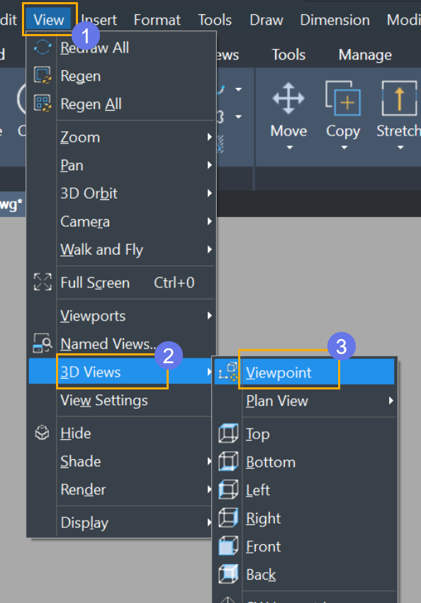The image size is (421, 603).
Task: Open the dropdown arrow under Copy
Action: [344, 148]
